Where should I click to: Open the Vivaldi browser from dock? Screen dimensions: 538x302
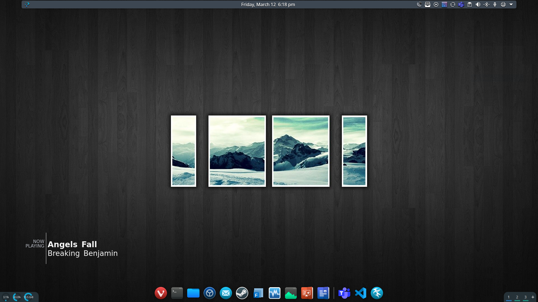point(161,293)
